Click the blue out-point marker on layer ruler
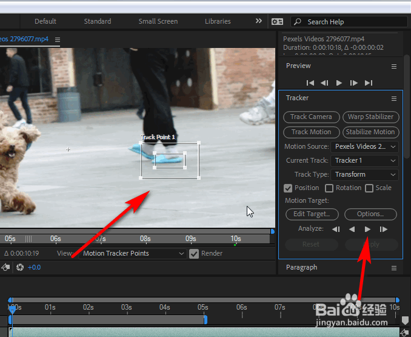411x337 pixels. click(273, 231)
